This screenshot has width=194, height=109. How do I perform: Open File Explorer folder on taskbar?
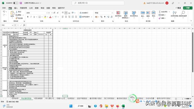click(x=106, y=106)
